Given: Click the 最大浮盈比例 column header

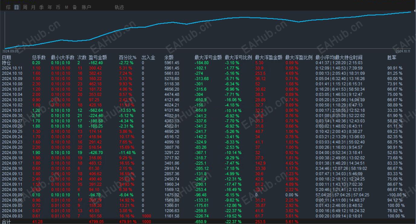Looking at the screenshot, I should pyautogui.click(x=299, y=57).
